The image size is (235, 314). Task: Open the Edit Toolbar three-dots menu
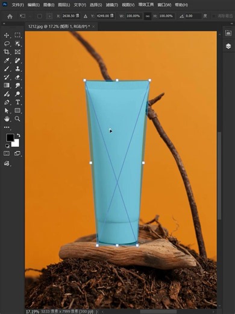pos(7,127)
